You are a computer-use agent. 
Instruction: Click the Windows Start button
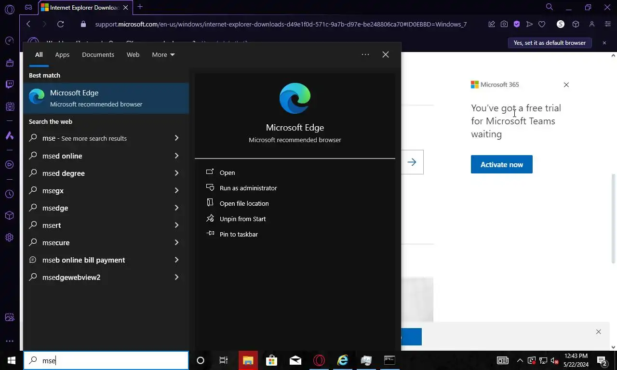tap(12, 360)
